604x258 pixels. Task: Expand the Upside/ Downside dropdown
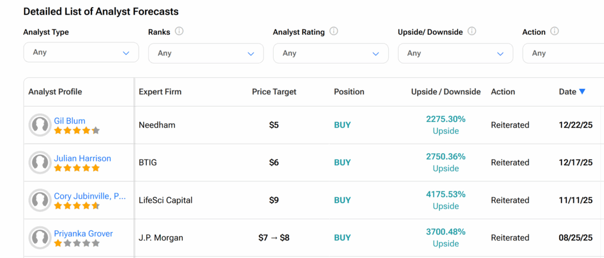click(x=455, y=53)
